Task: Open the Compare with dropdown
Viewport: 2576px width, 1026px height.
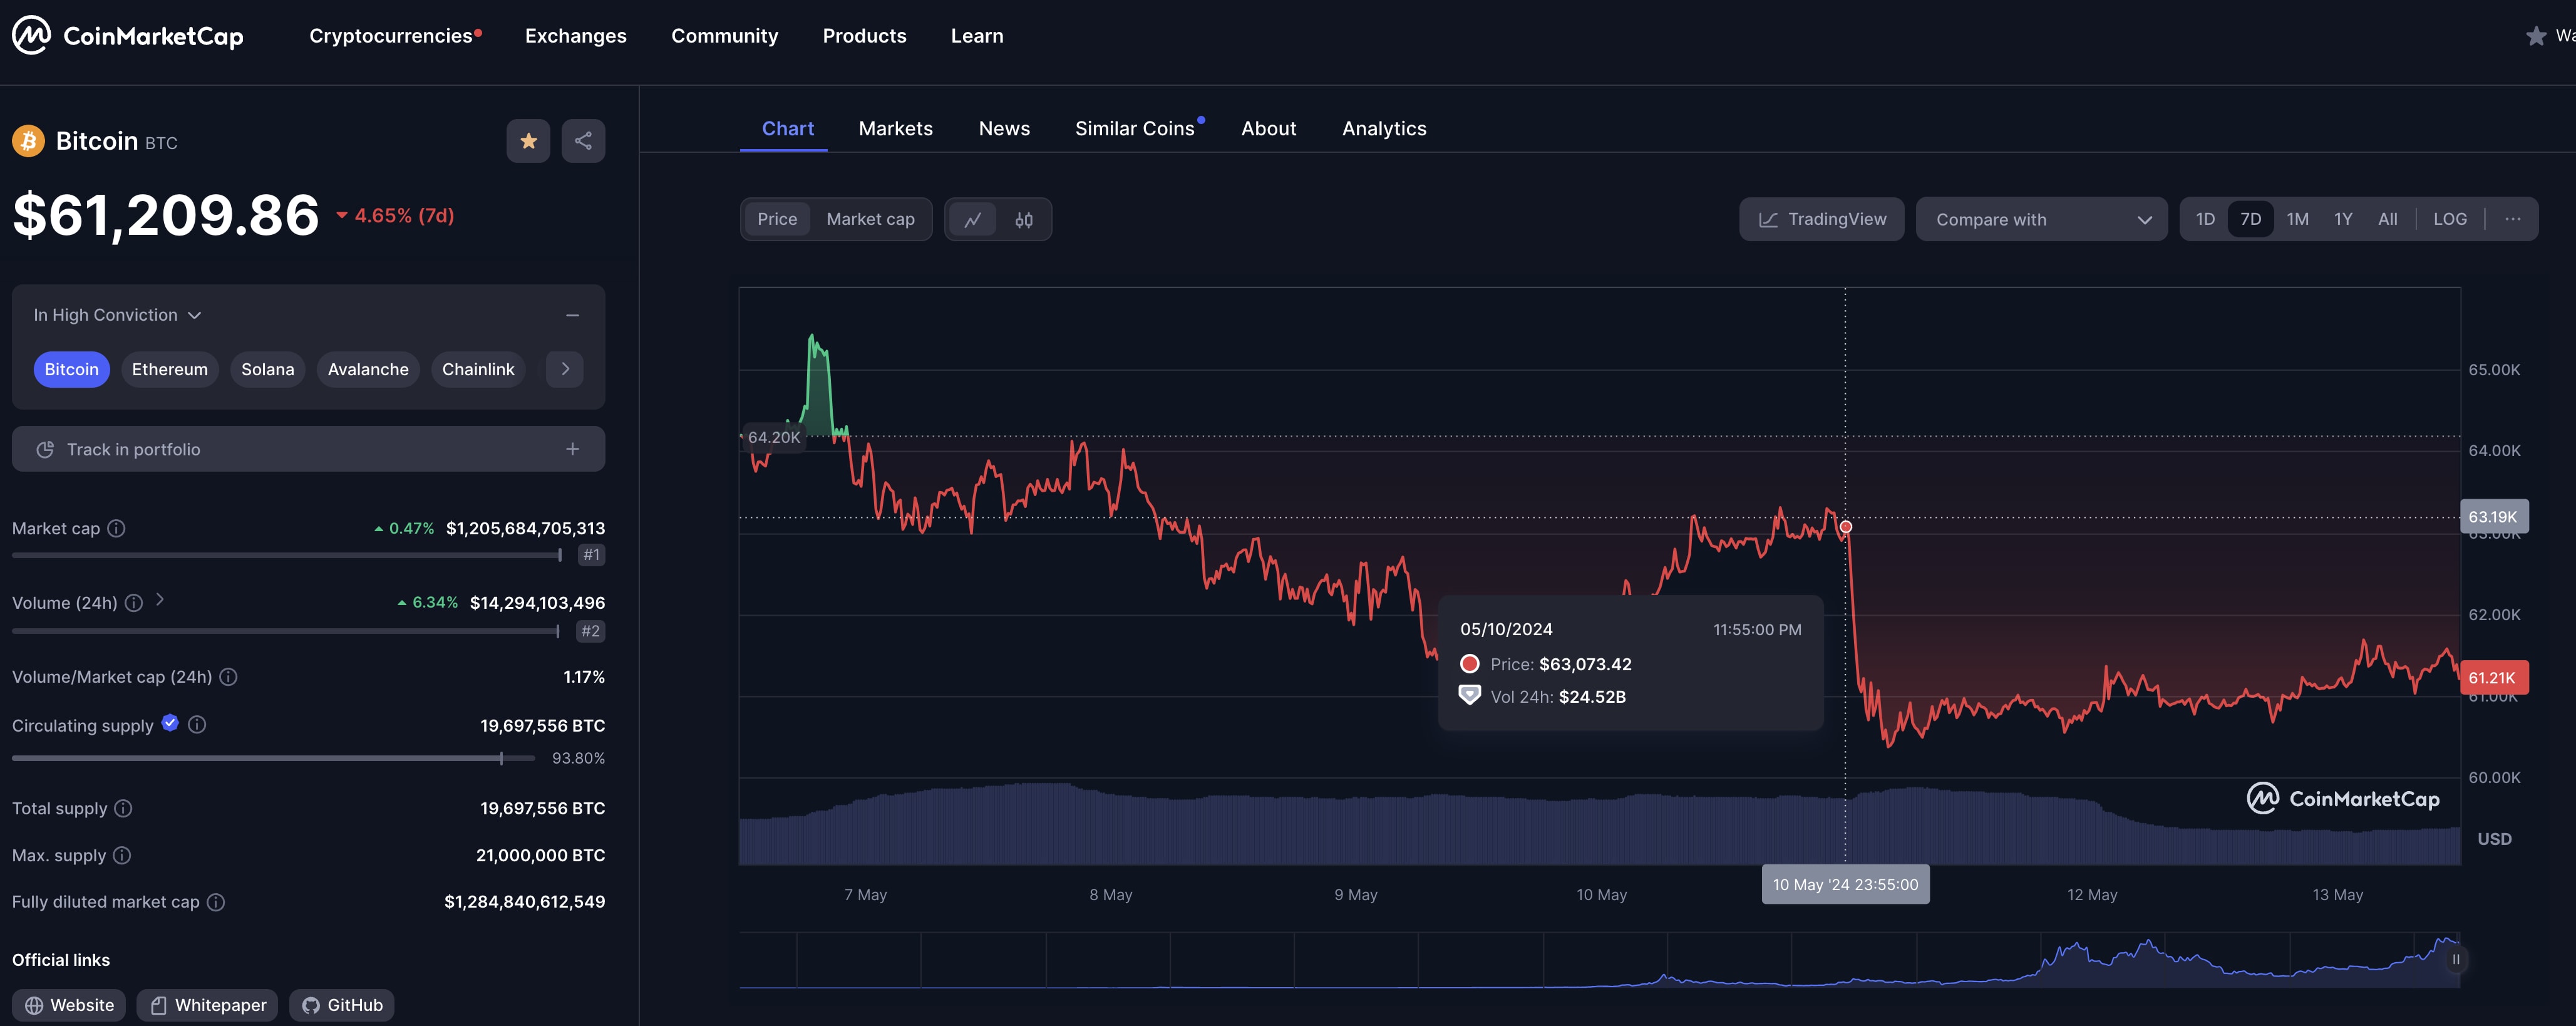Action: click(x=2041, y=220)
